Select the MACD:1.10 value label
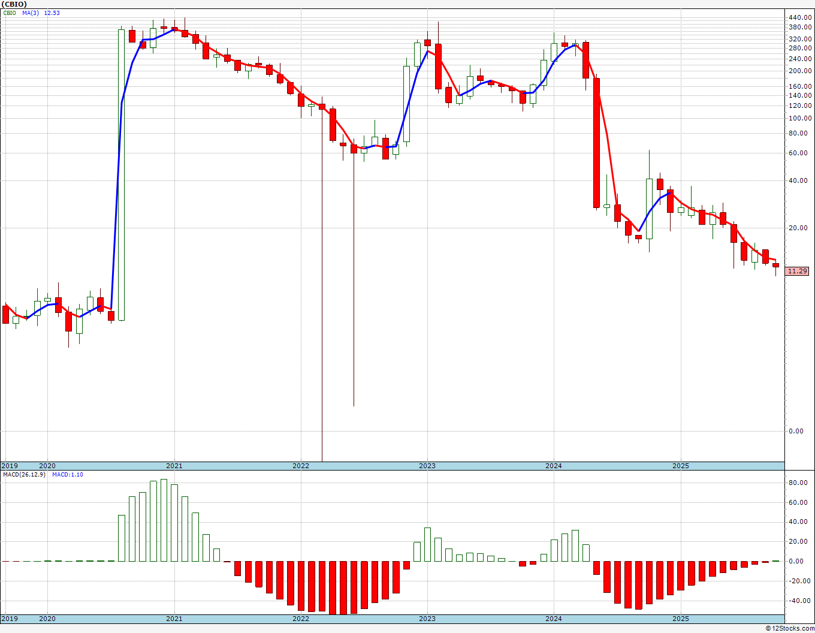This screenshot has width=815, height=633. coord(68,474)
